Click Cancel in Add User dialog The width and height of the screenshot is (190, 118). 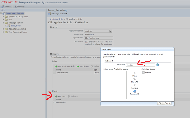point(167,103)
